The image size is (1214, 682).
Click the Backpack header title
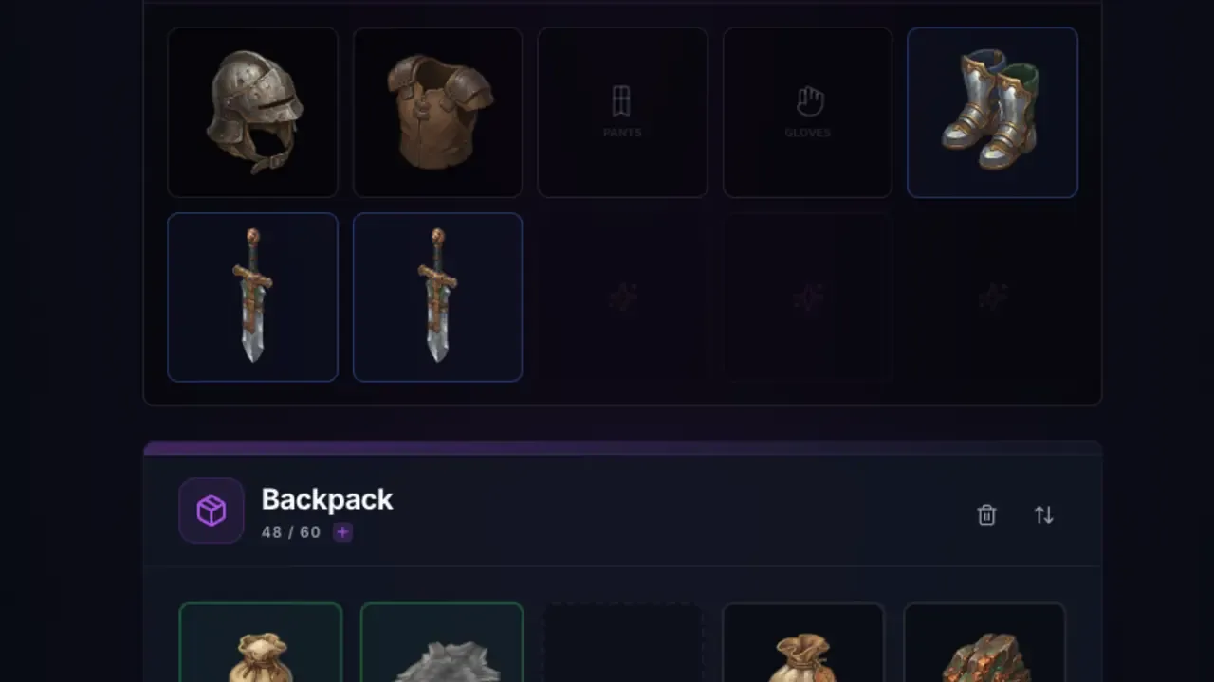point(327,499)
